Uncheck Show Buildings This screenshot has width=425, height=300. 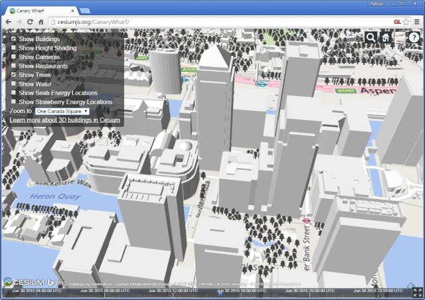pos(13,38)
